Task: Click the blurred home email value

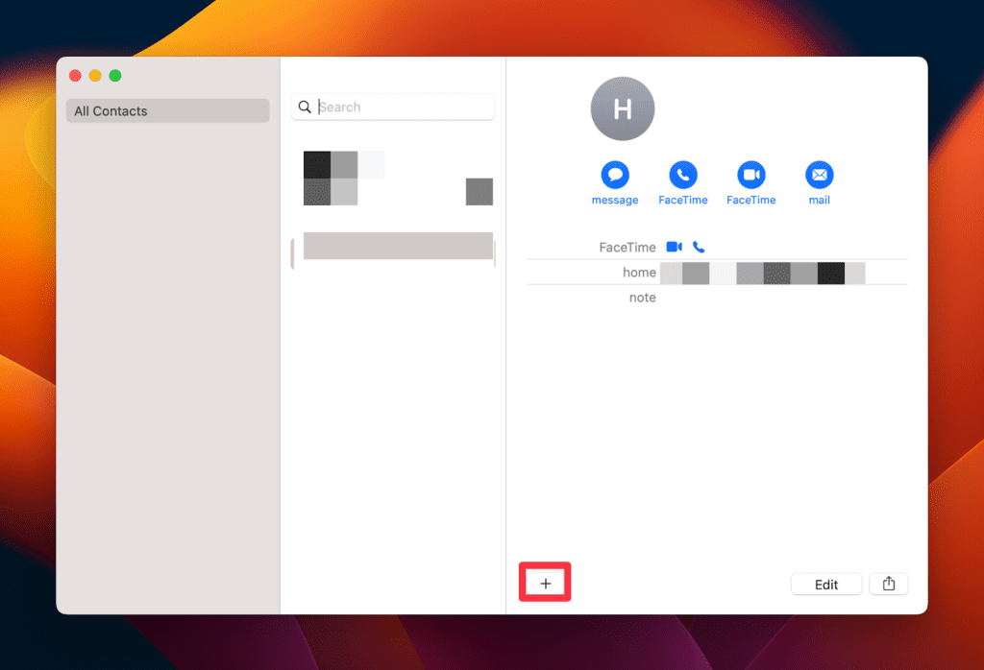Action: pos(762,274)
